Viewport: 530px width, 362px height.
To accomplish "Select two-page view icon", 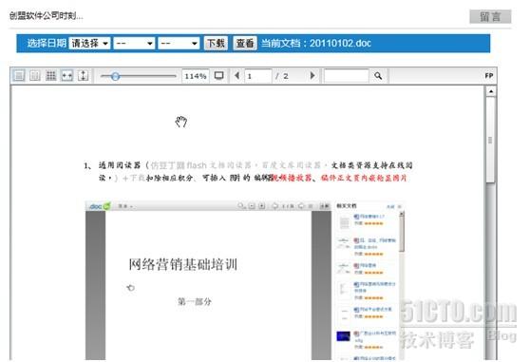I will (x=35, y=76).
